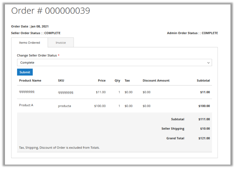Click the Product A name cell
The image size is (239, 169).
click(x=26, y=105)
